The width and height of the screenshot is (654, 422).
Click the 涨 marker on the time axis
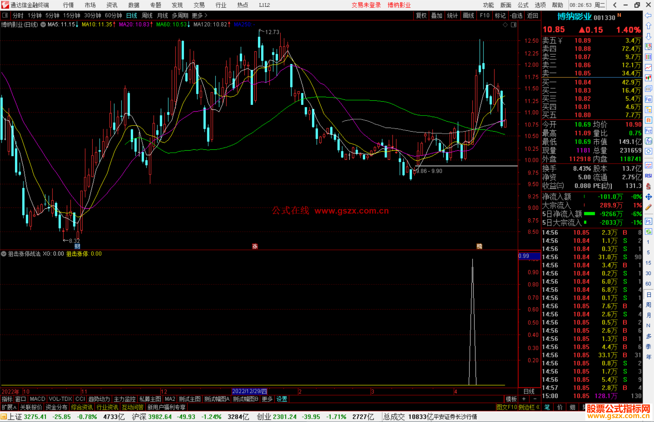tap(255, 246)
